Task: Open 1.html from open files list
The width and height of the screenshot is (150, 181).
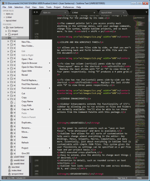Action: click(9, 17)
